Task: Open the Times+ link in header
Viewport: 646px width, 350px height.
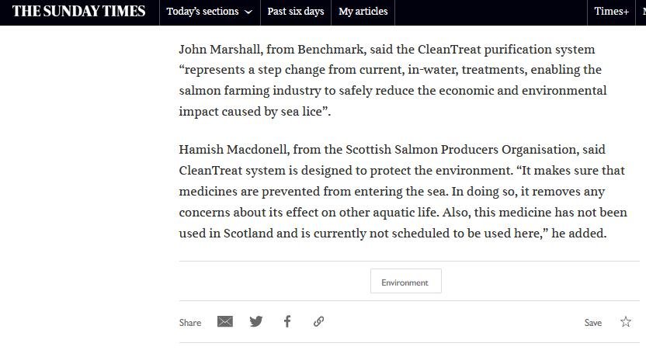Action: pos(611,12)
